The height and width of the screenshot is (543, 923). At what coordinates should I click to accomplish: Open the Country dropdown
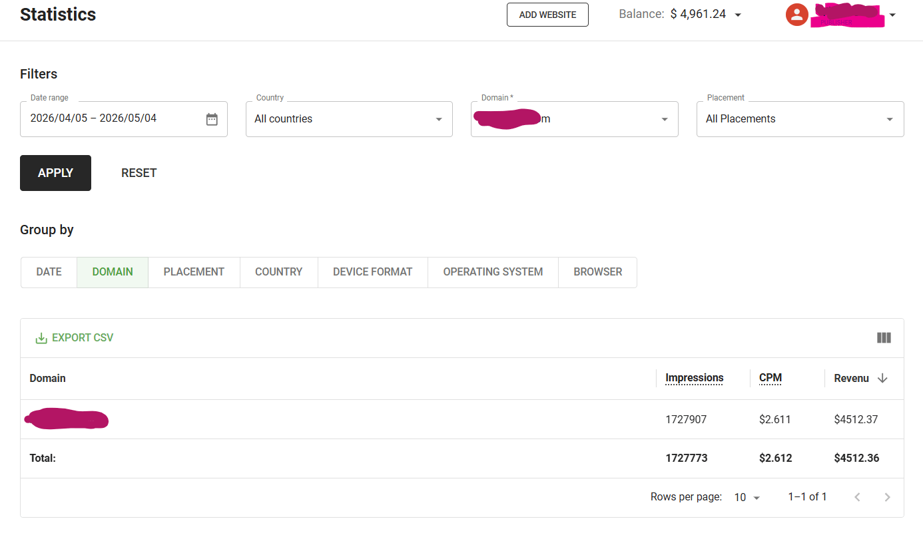(349, 119)
